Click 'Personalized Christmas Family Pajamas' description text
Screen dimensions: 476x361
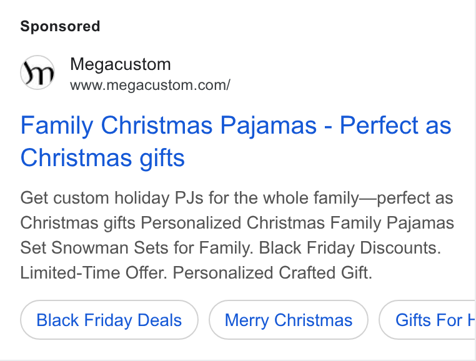tap(297, 223)
